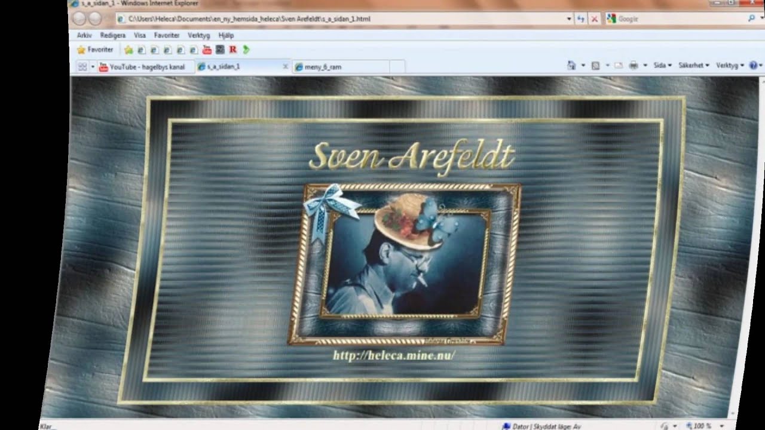The width and height of the screenshot is (765, 430).
Task: Go forward with the Forward arrow button
Action: [95, 19]
